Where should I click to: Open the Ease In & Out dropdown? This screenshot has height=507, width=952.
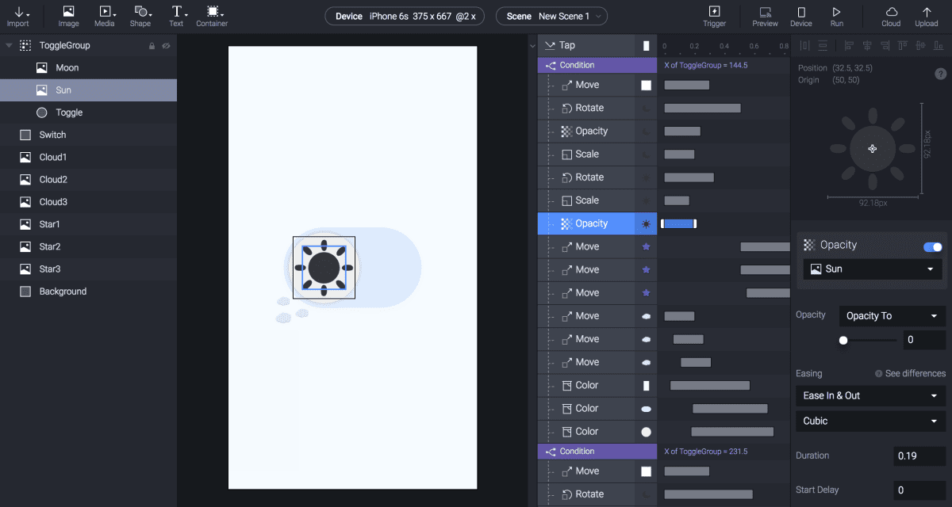[870, 395]
